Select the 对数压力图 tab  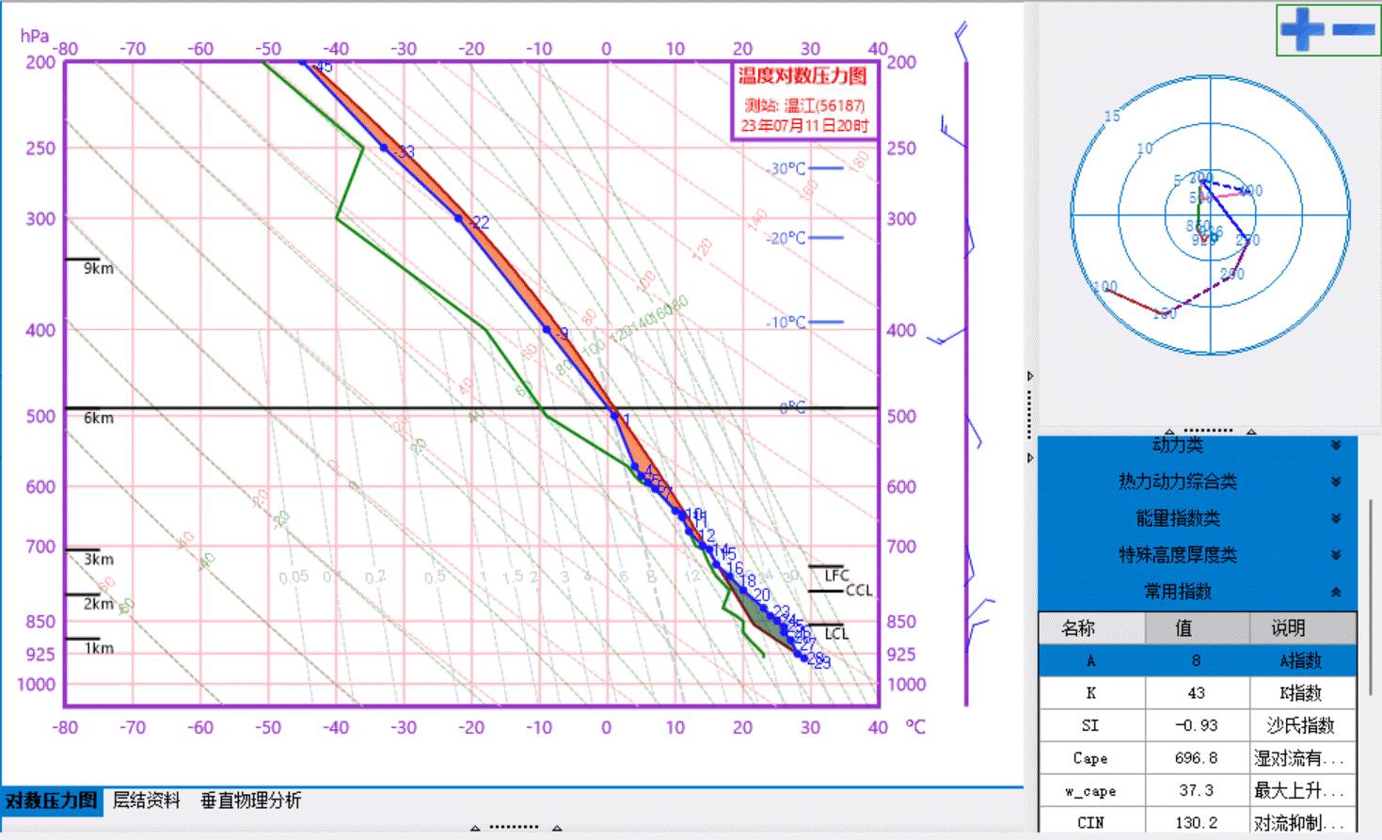click(x=51, y=800)
